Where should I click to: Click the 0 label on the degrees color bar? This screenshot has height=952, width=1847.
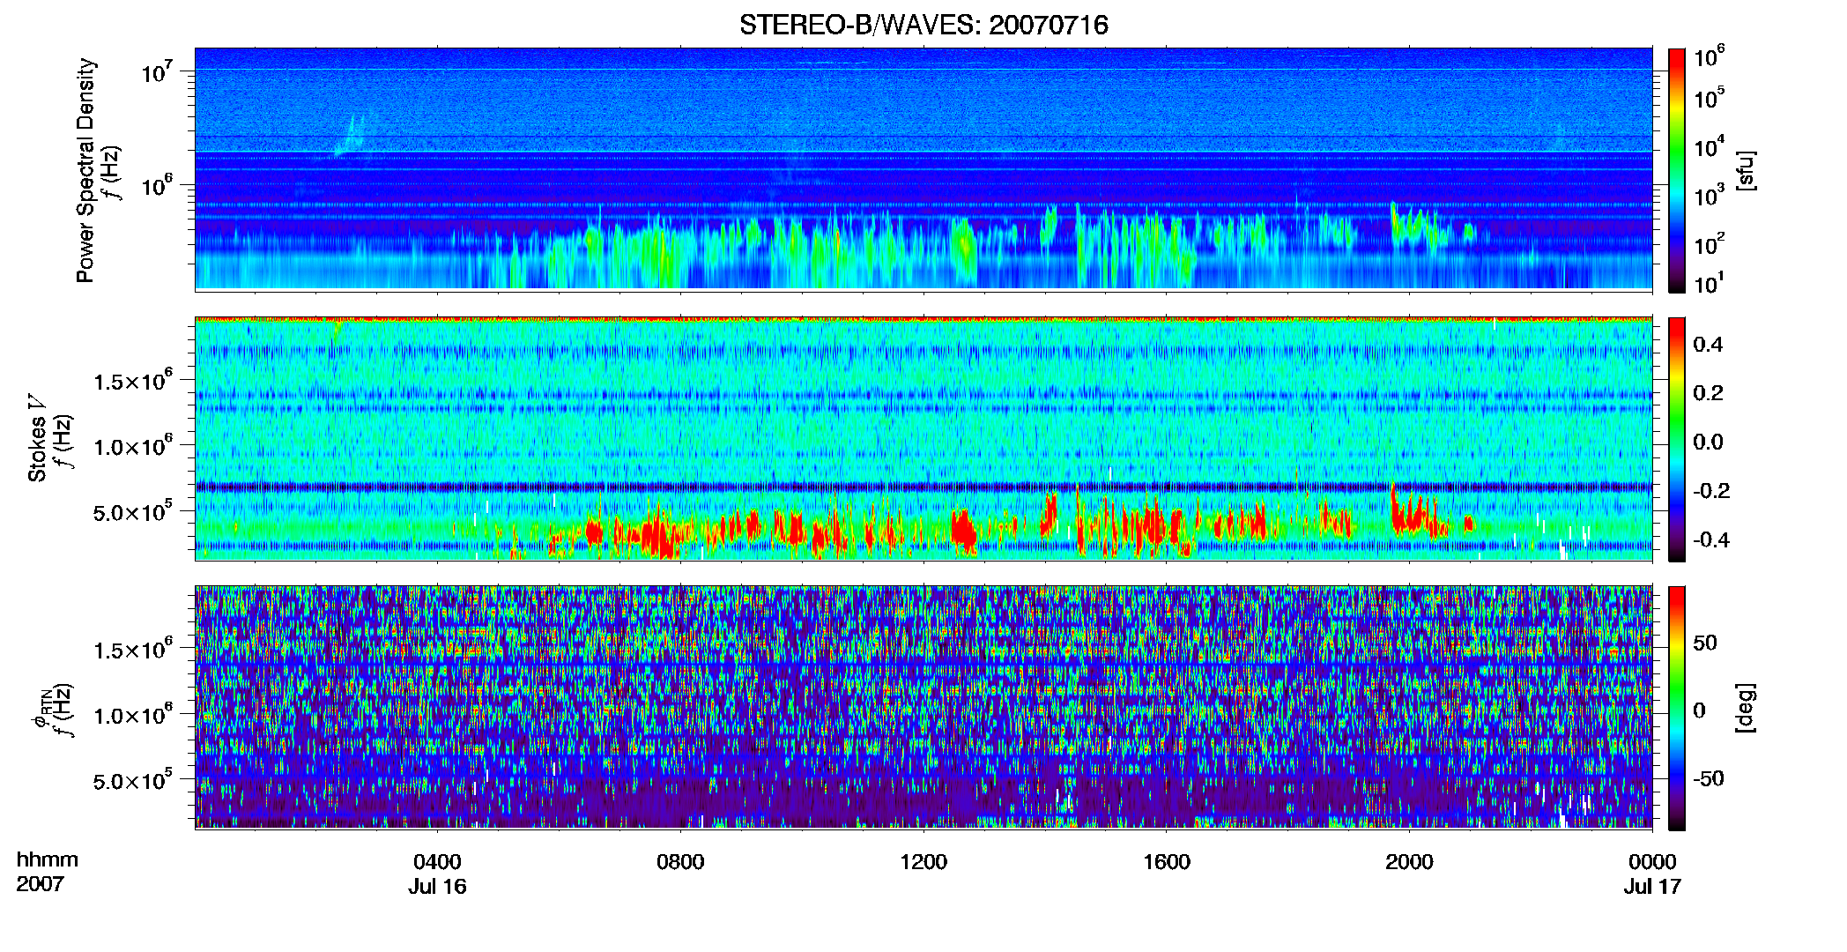point(1700,710)
